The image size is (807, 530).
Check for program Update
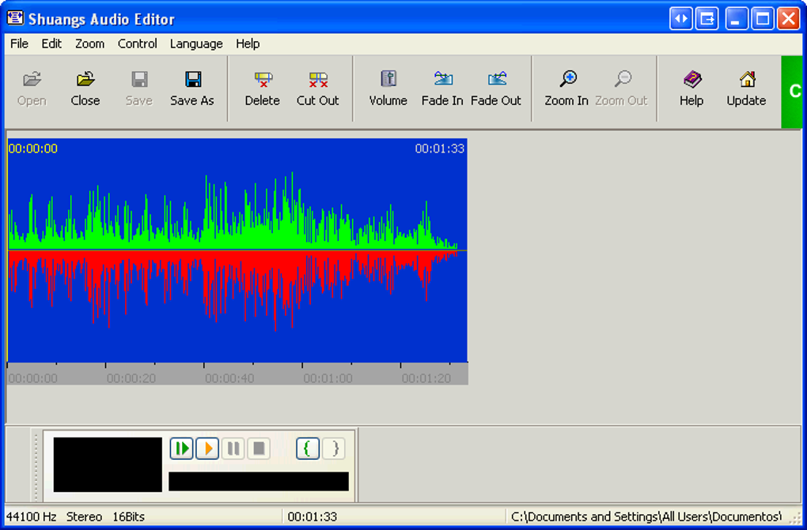[x=747, y=88]
